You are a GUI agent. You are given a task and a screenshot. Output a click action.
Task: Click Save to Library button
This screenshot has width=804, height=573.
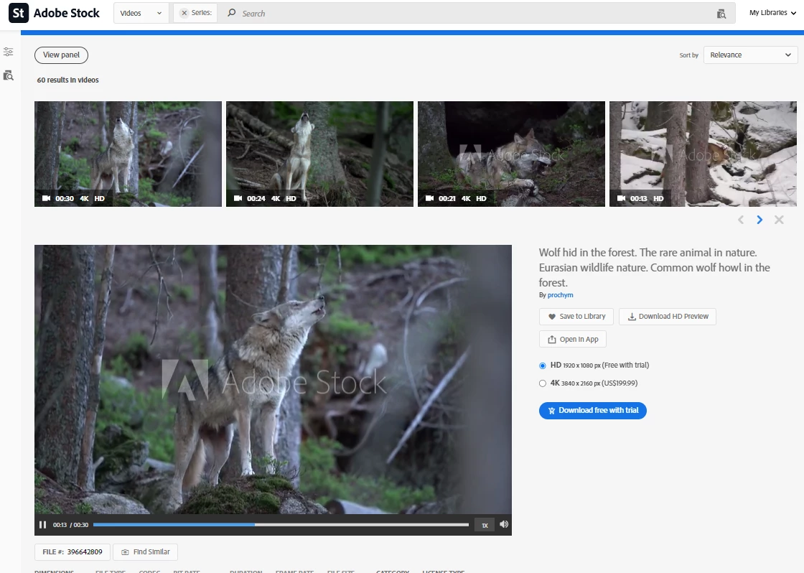tap(576, 317)
